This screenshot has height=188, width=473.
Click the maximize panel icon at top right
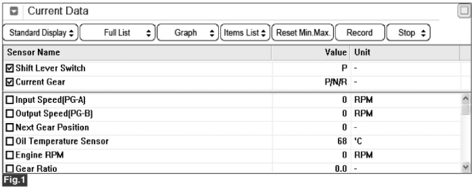tap(464, 11)
